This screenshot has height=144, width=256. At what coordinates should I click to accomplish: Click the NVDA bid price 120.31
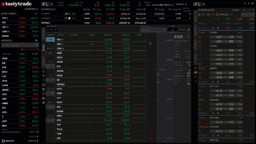point(109,111)
